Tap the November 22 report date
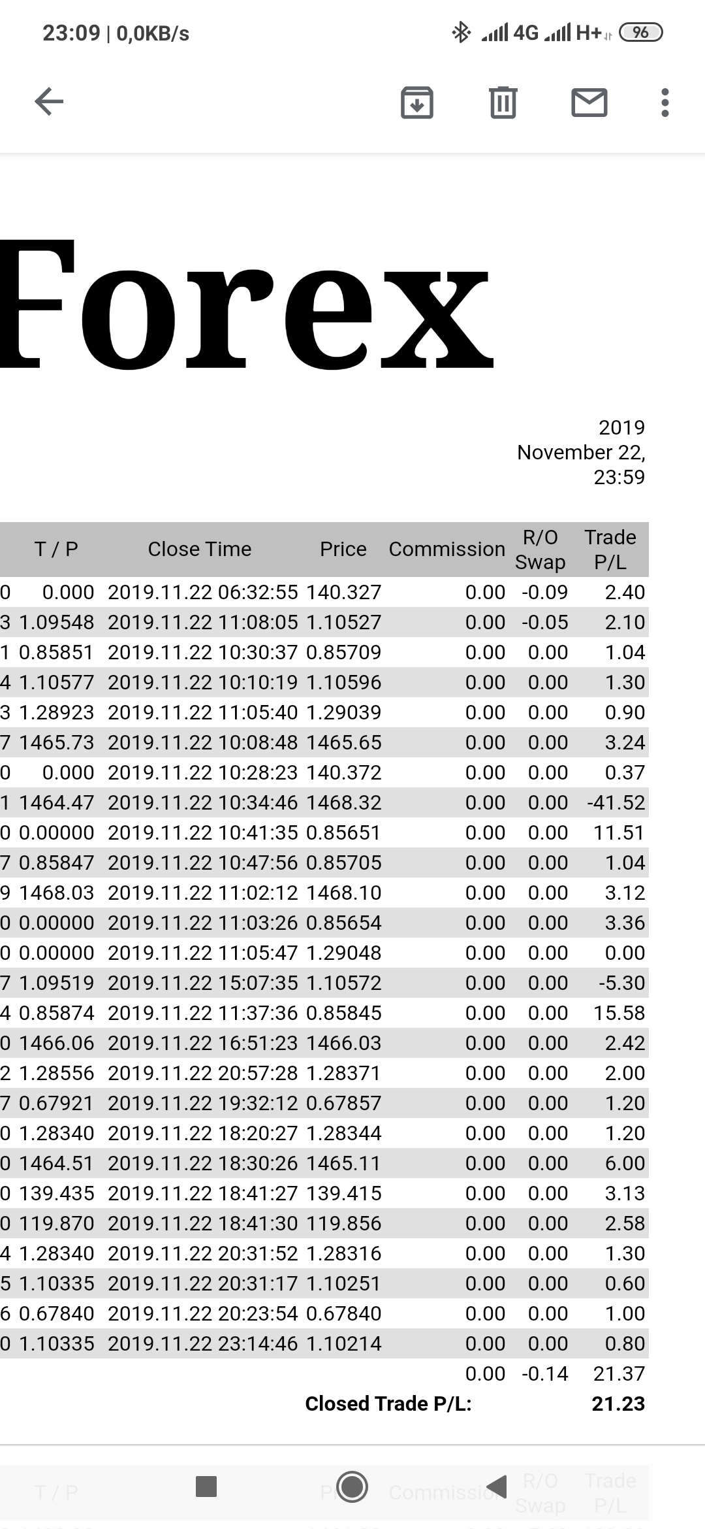The width and height of the screenshot is (705, 1529). (581, 452)
